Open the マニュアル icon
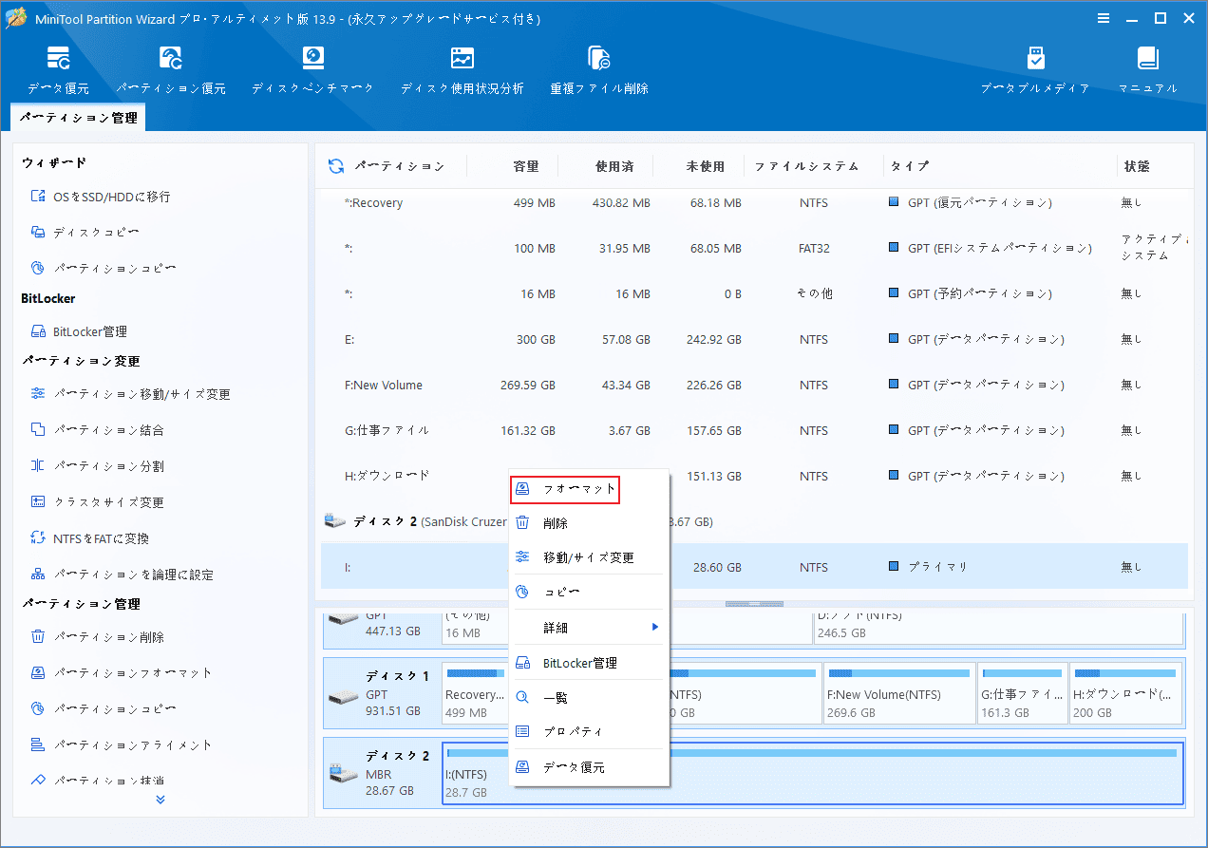Image resolution: width=1208 pixels, height=848 pixels. [1147, 59]
